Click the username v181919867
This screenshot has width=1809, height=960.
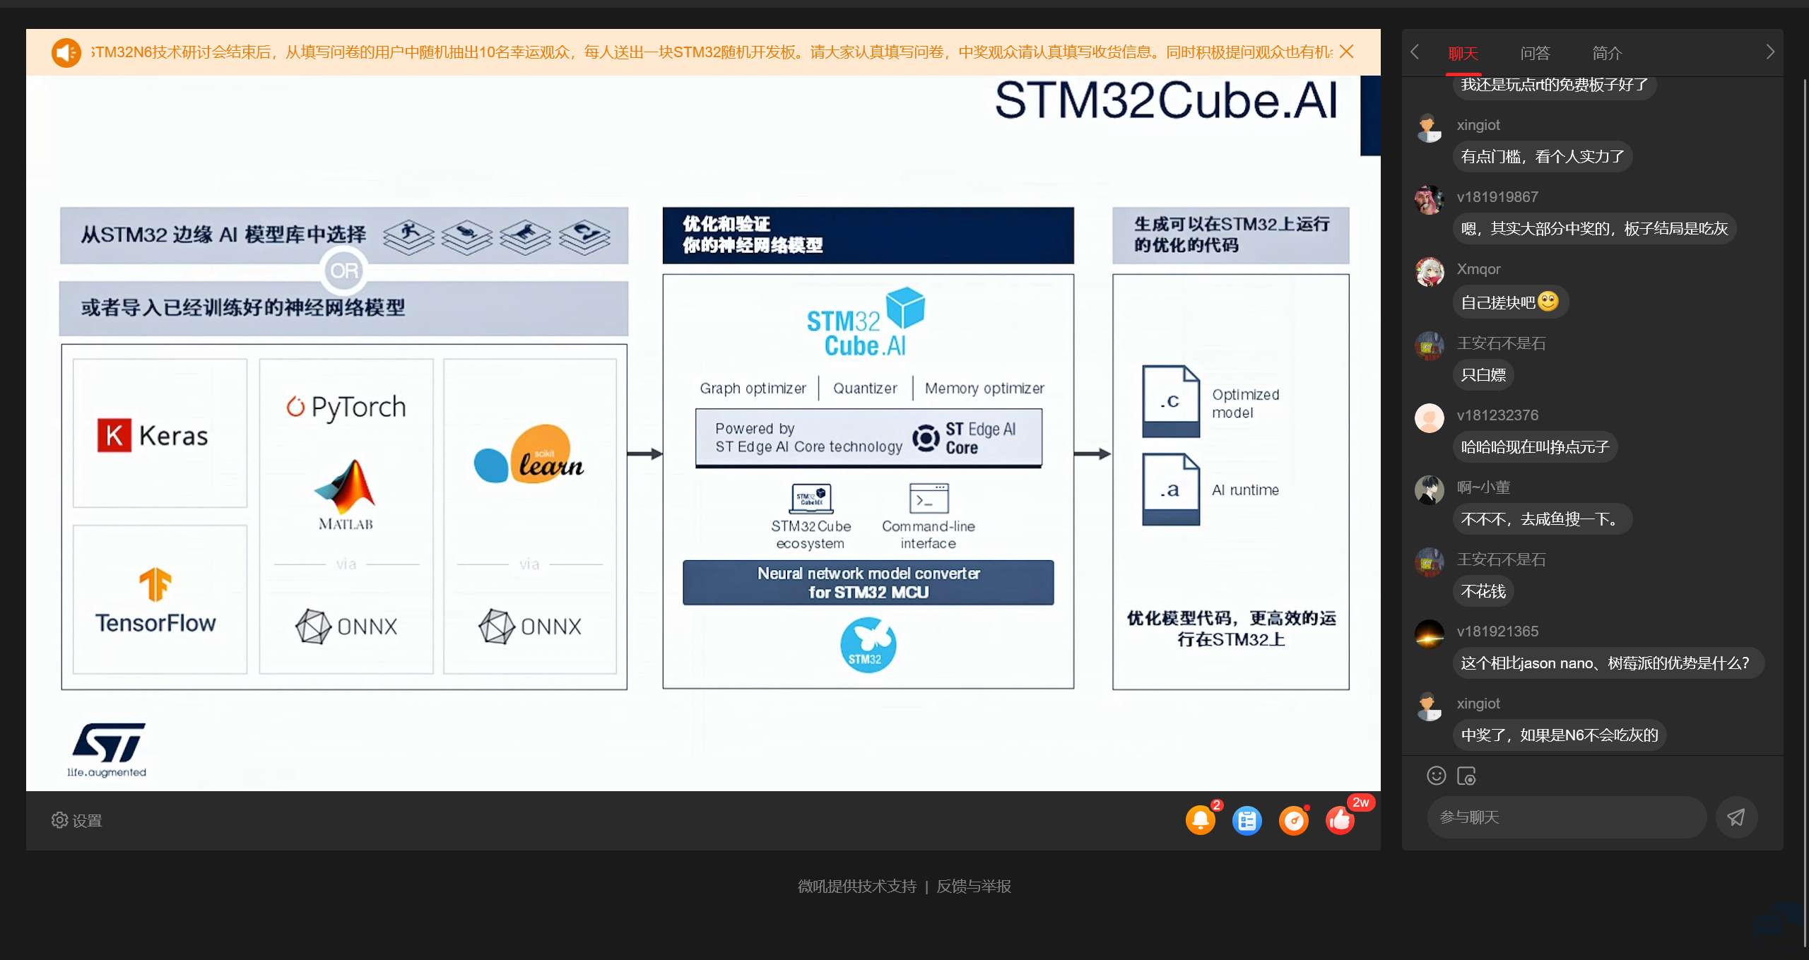1497,197
